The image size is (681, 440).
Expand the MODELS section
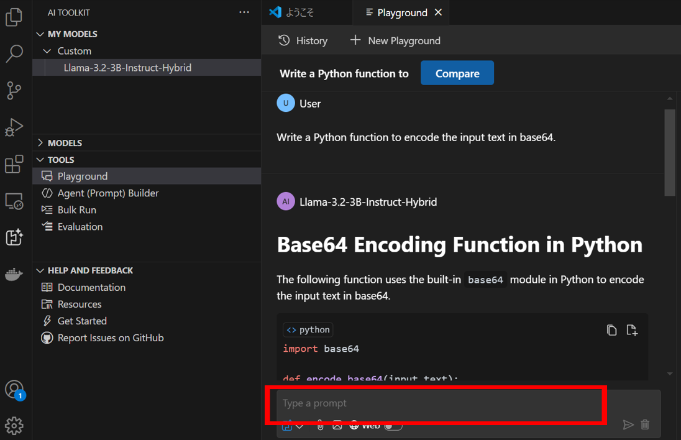coord(40,143)
